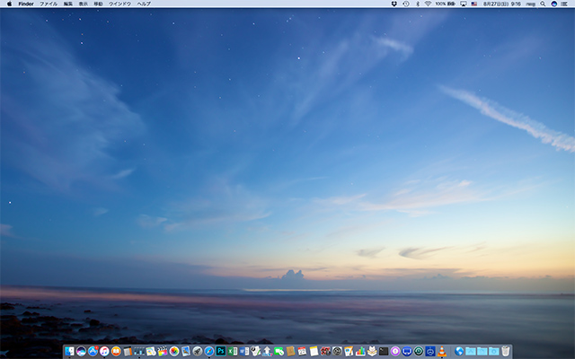The image size is (575, 359).
Task: Open the Trash in the Dock
Action: coord(506,351)
